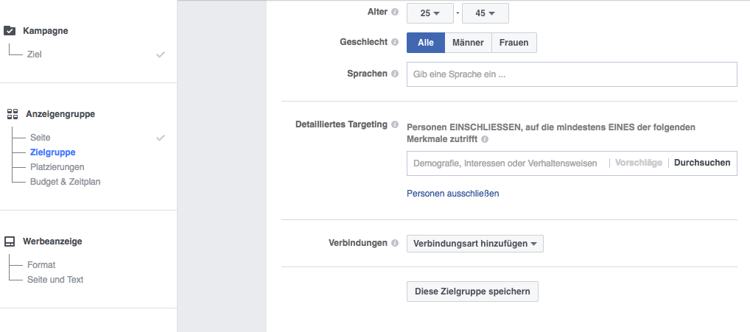Click the info icon next to Alter
Screen dimensions: 750x332
395,12
